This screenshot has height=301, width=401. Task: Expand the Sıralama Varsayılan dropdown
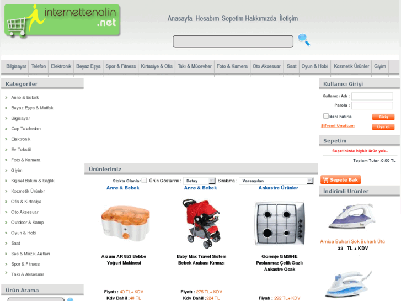click(276, 181)
